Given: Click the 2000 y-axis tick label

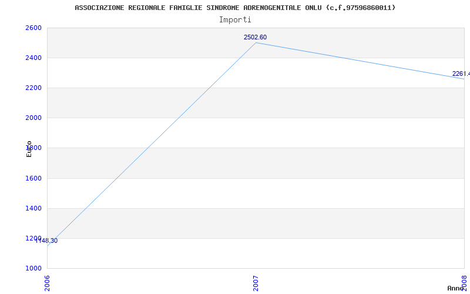Looking at the screenshot, I should [33, 118].
